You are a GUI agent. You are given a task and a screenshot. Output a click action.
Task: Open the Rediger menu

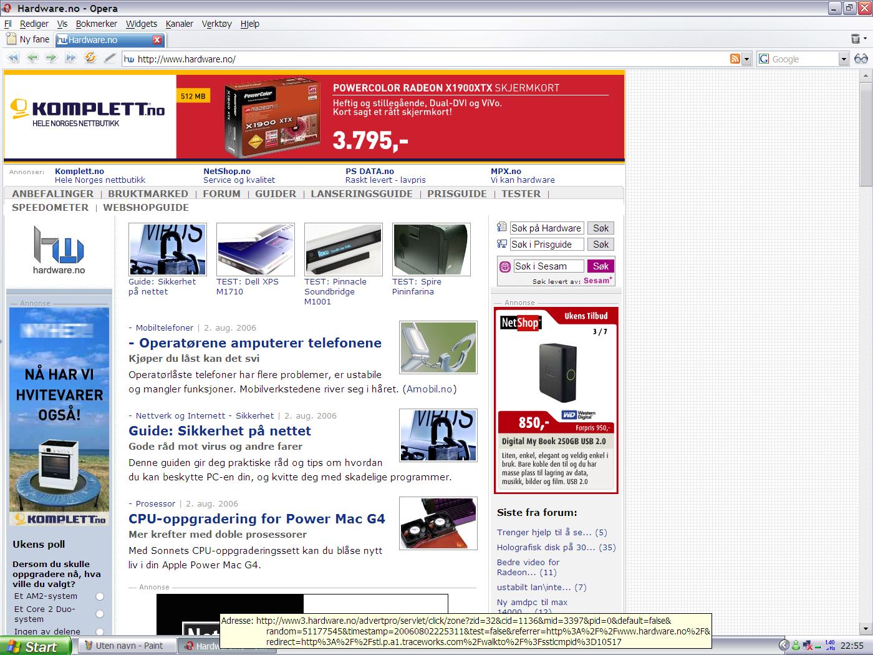(x=34, y=24)
